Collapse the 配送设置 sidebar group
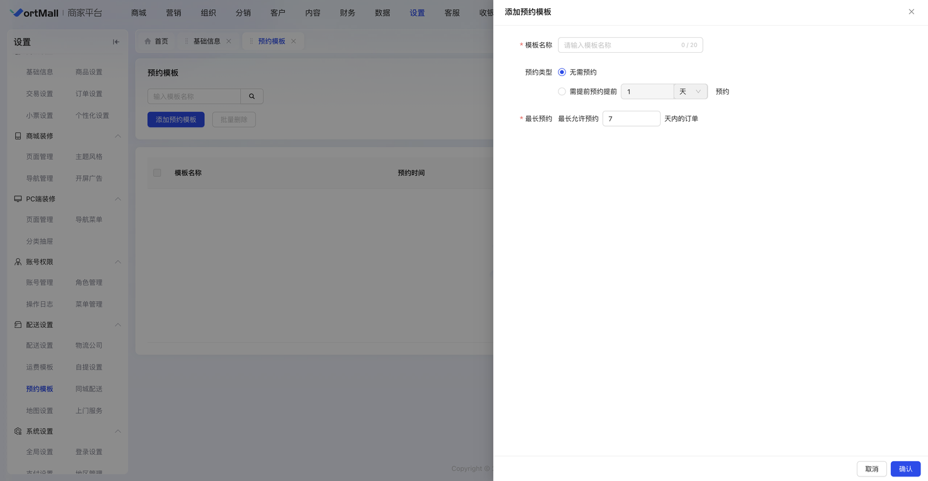Viewport: 928px width, 481px height. coord(118,325)
